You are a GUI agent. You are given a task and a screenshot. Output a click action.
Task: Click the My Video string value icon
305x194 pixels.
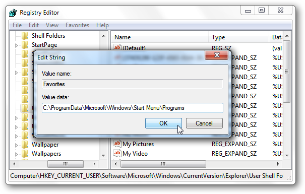pyautogui.click(x=117, y=153)
